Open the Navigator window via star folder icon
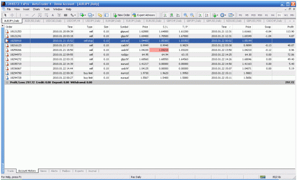This screenshot has height=180, width=297. (100, 15)
